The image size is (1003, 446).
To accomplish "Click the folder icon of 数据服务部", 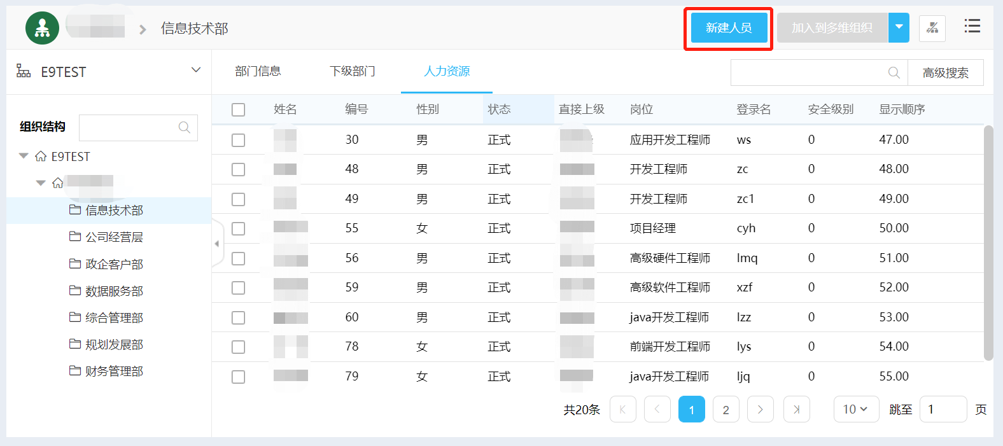I will [x=75, y=290].
